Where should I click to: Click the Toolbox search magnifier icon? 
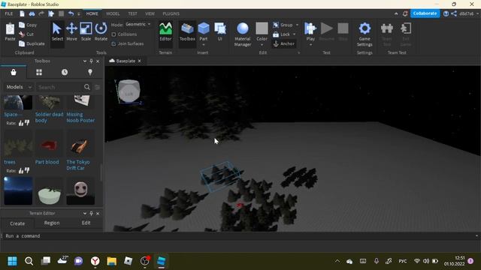87,87
